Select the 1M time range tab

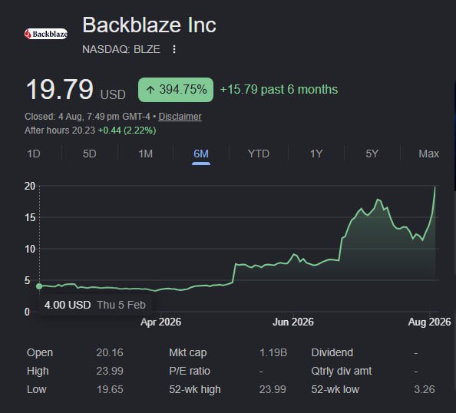(145, 154)
